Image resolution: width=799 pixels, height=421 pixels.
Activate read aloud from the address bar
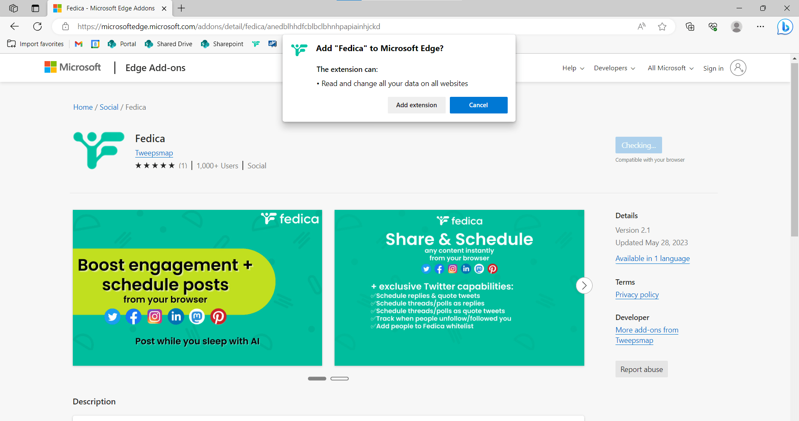pos(642,26)
